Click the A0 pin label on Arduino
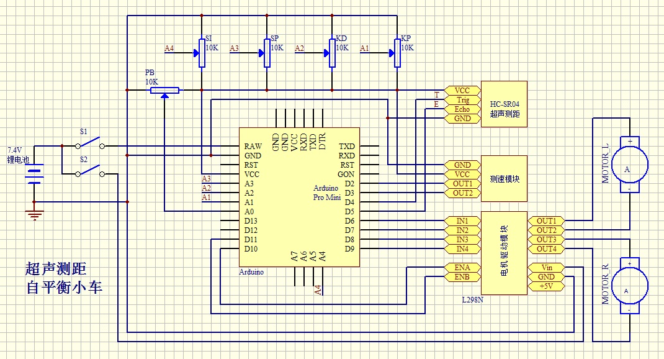664x359 pixels. [x=249, y=212]
